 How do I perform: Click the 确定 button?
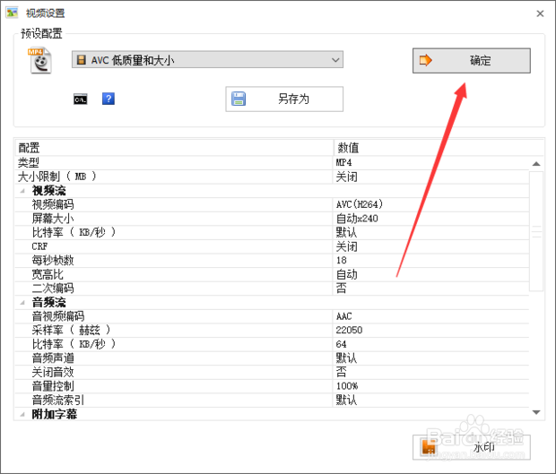pyautogui.click(x=471, y=61)
